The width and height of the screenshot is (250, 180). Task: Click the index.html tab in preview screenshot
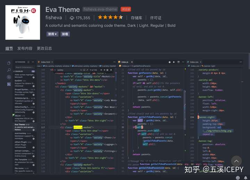(45, 62)
